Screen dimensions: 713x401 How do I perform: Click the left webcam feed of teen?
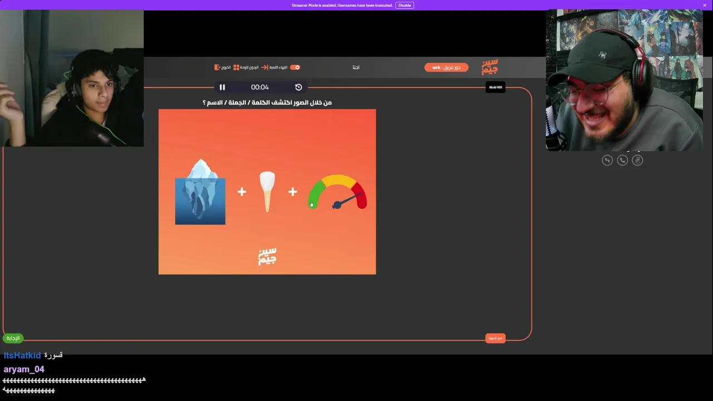[x=72, y=79]
